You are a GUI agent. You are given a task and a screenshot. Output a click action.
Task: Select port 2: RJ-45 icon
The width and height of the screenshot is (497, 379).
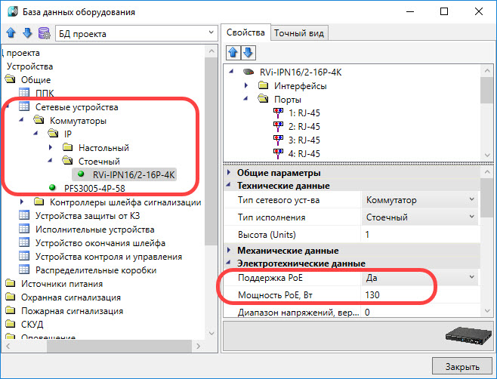click(278, 126)
